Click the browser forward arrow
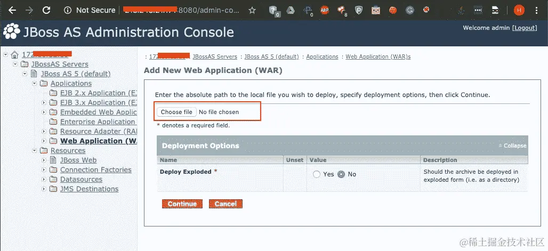The image size is (548, 251). (x=30, y=10)
